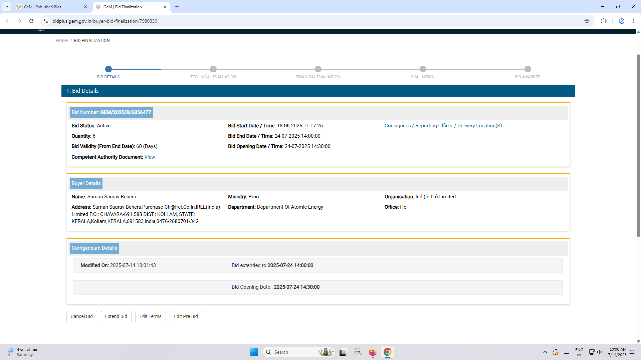
Task: Click the 1. Bid Details header
Action: click(x=318, y=91)
